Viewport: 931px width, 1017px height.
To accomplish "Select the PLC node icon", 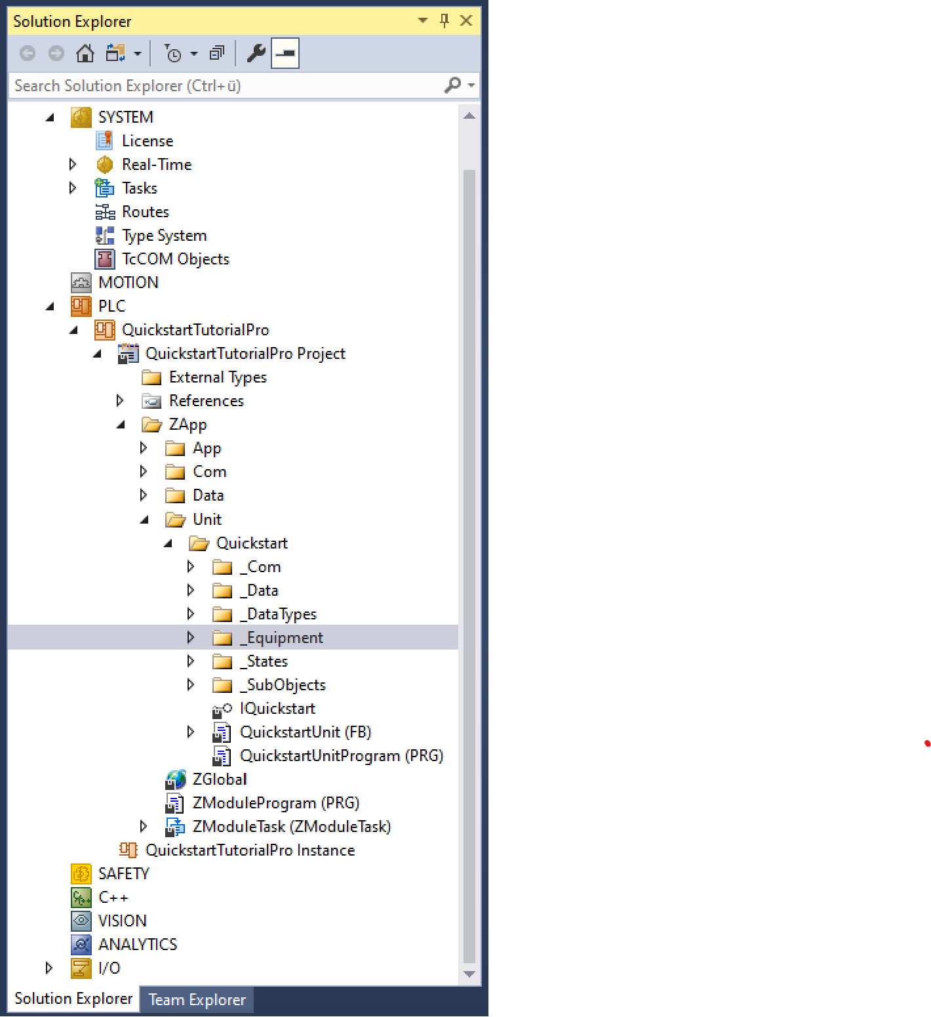I will tap(81, 306).
